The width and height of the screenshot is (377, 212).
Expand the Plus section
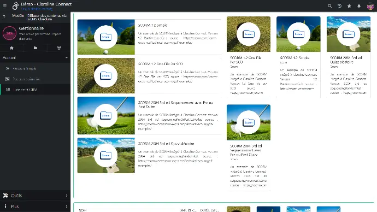click(x=35, y=207)
